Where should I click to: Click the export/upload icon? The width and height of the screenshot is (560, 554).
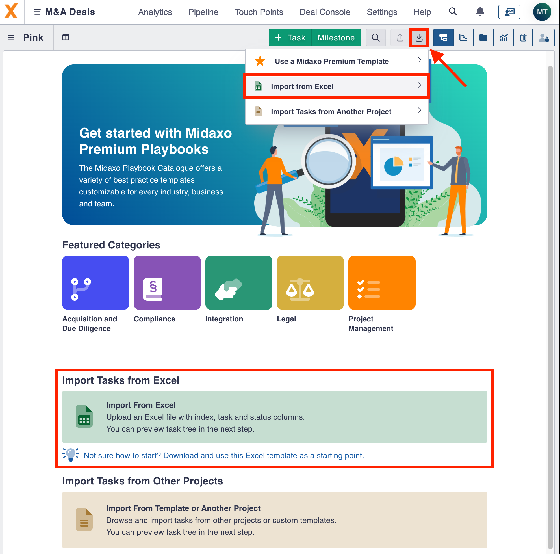(400, 37)
